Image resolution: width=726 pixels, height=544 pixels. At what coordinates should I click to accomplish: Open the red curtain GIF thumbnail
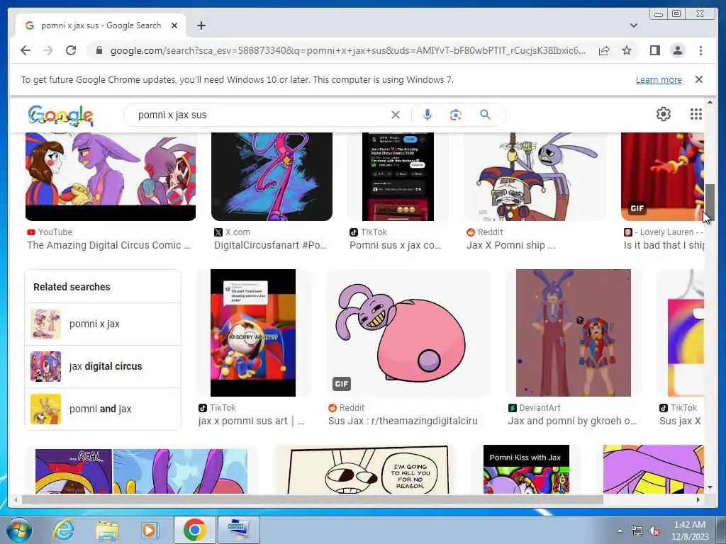(662, 176)
